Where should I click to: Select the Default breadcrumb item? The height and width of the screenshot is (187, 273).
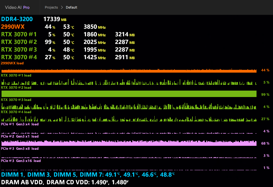[71, 7]
